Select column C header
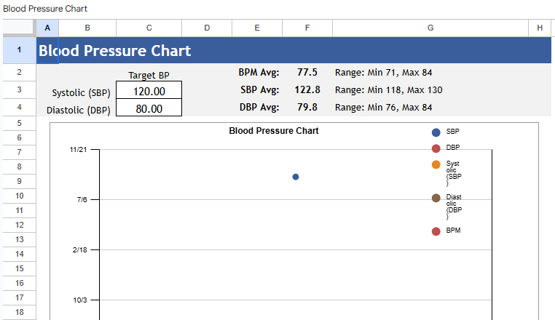The height and width of the screenshot is (320, 555). (149, 28)
